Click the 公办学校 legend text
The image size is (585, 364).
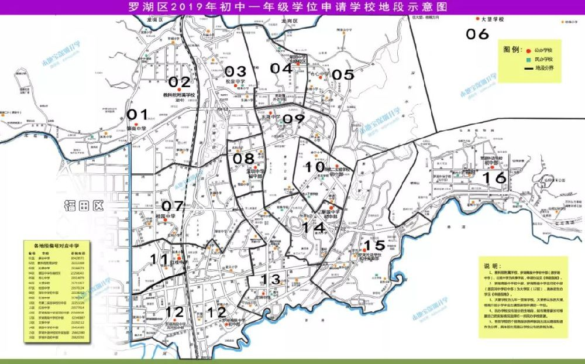(543, 50)
